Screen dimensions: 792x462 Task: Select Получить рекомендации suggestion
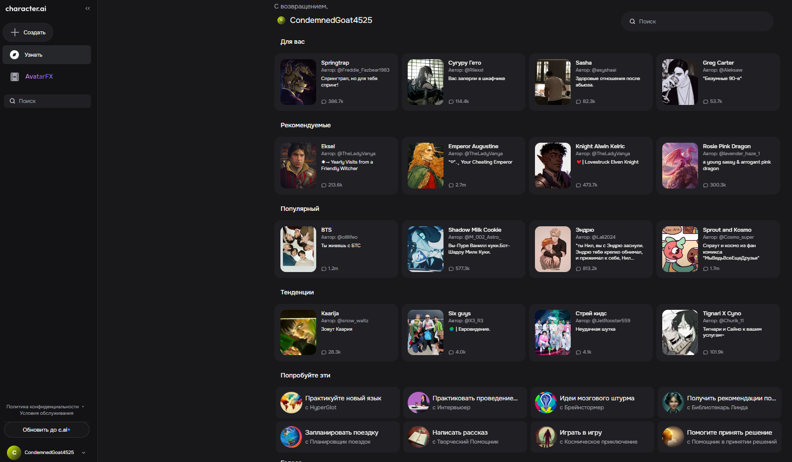pos(719,403)
